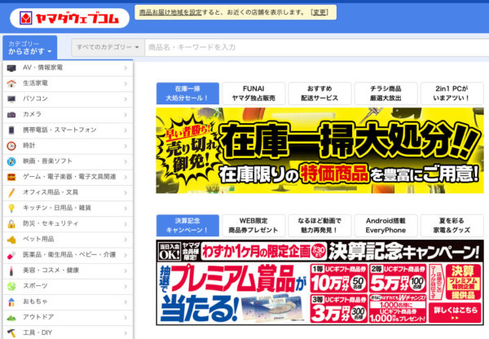Open the カテゴリーからさがす category dropdown
This screenshot has height=339, width=489.
(29, 47)
